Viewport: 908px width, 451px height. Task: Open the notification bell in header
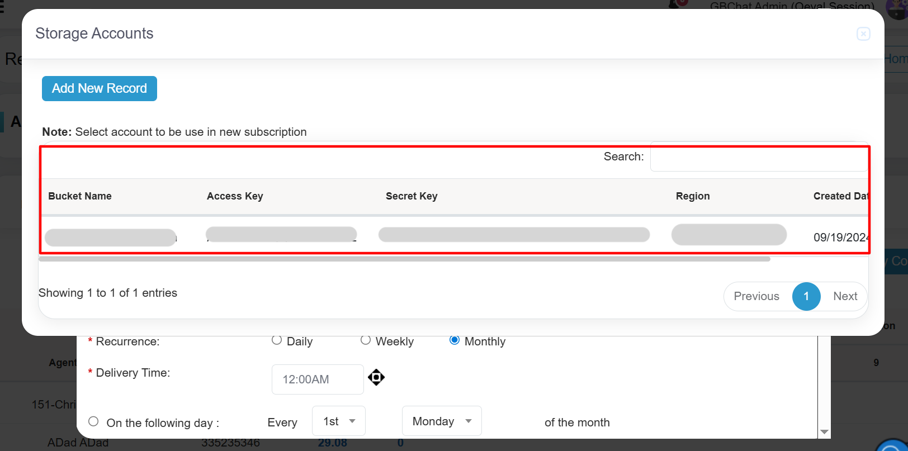pos(678,4)
